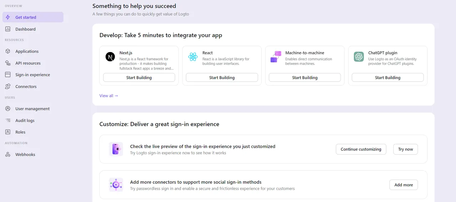Click the connectors hub illustration icon

(x=116, y=185)
